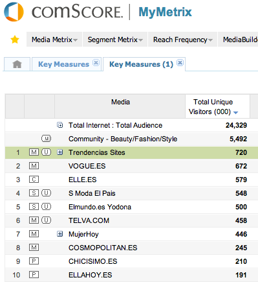258x282 pixels.
Task: Expand Total Internet : Total Audience
Action: click(x=60, y=125)
